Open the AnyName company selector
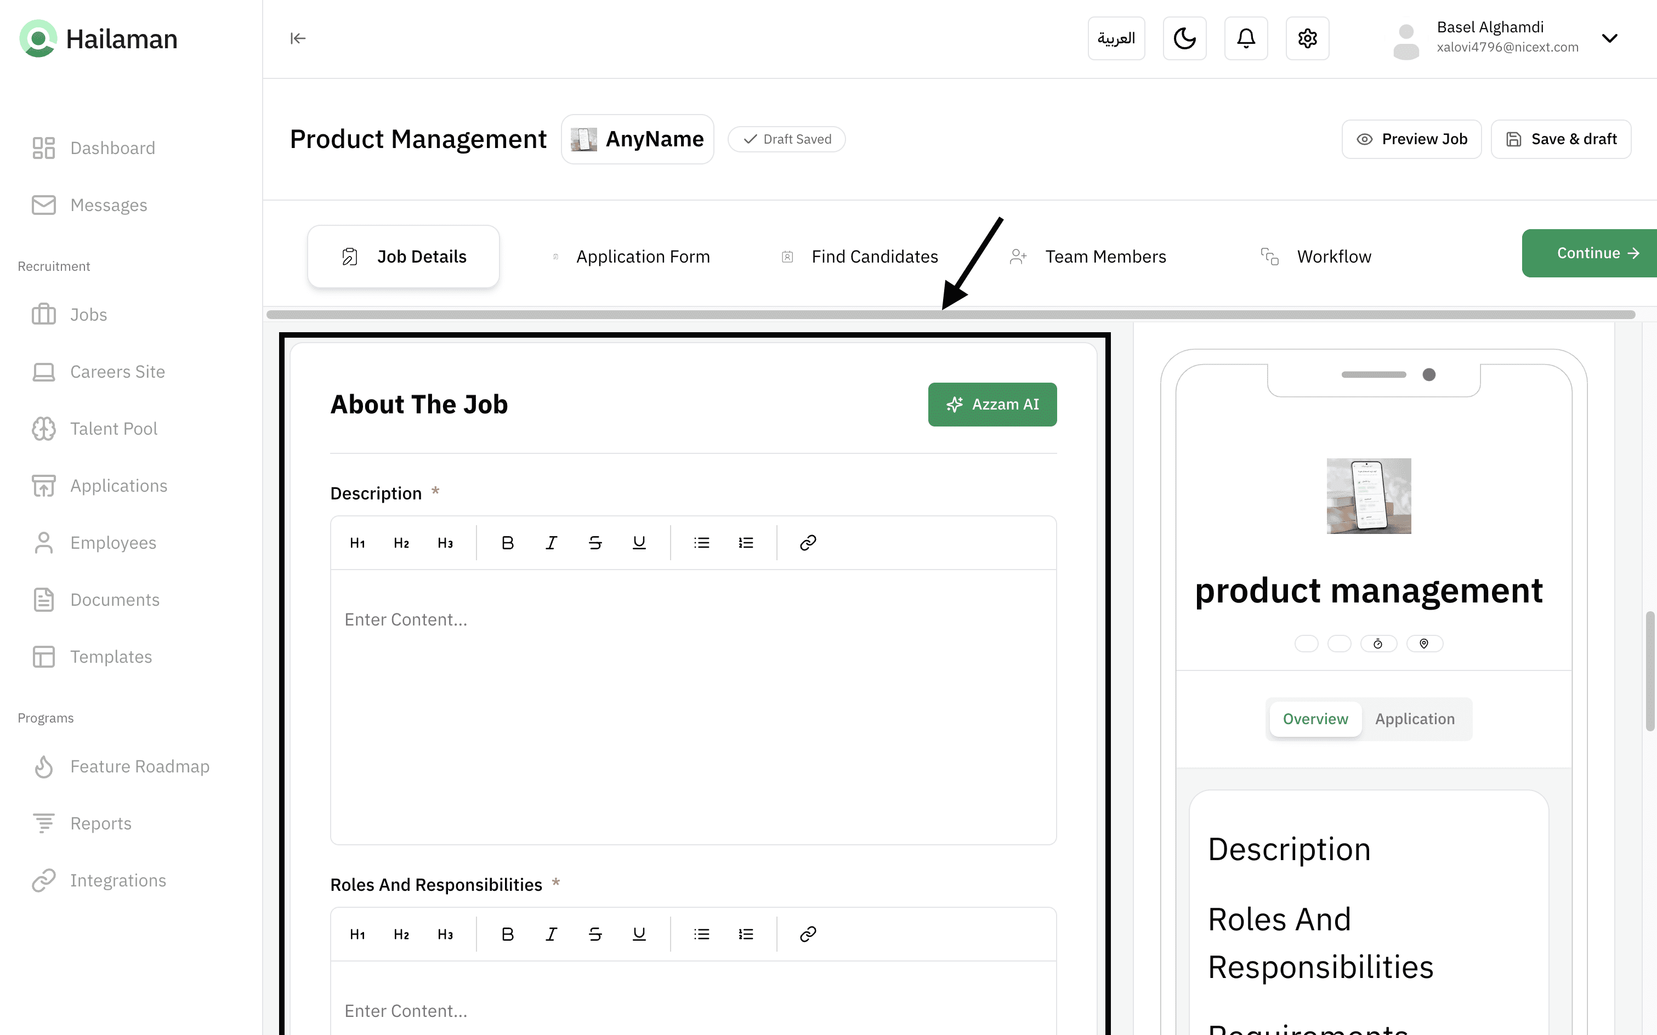 point(638,139)
